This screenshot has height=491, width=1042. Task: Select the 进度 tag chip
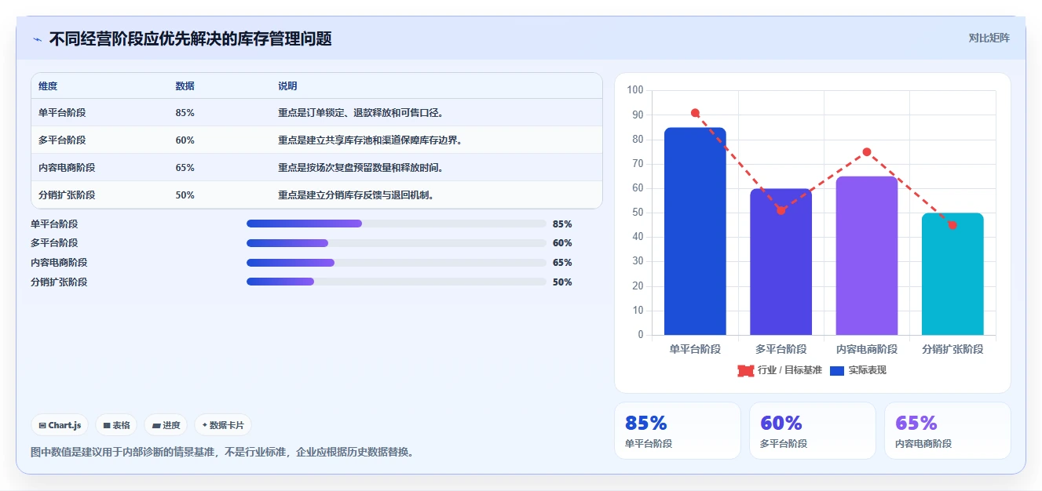pyautogui.click(x=166, y=425)
